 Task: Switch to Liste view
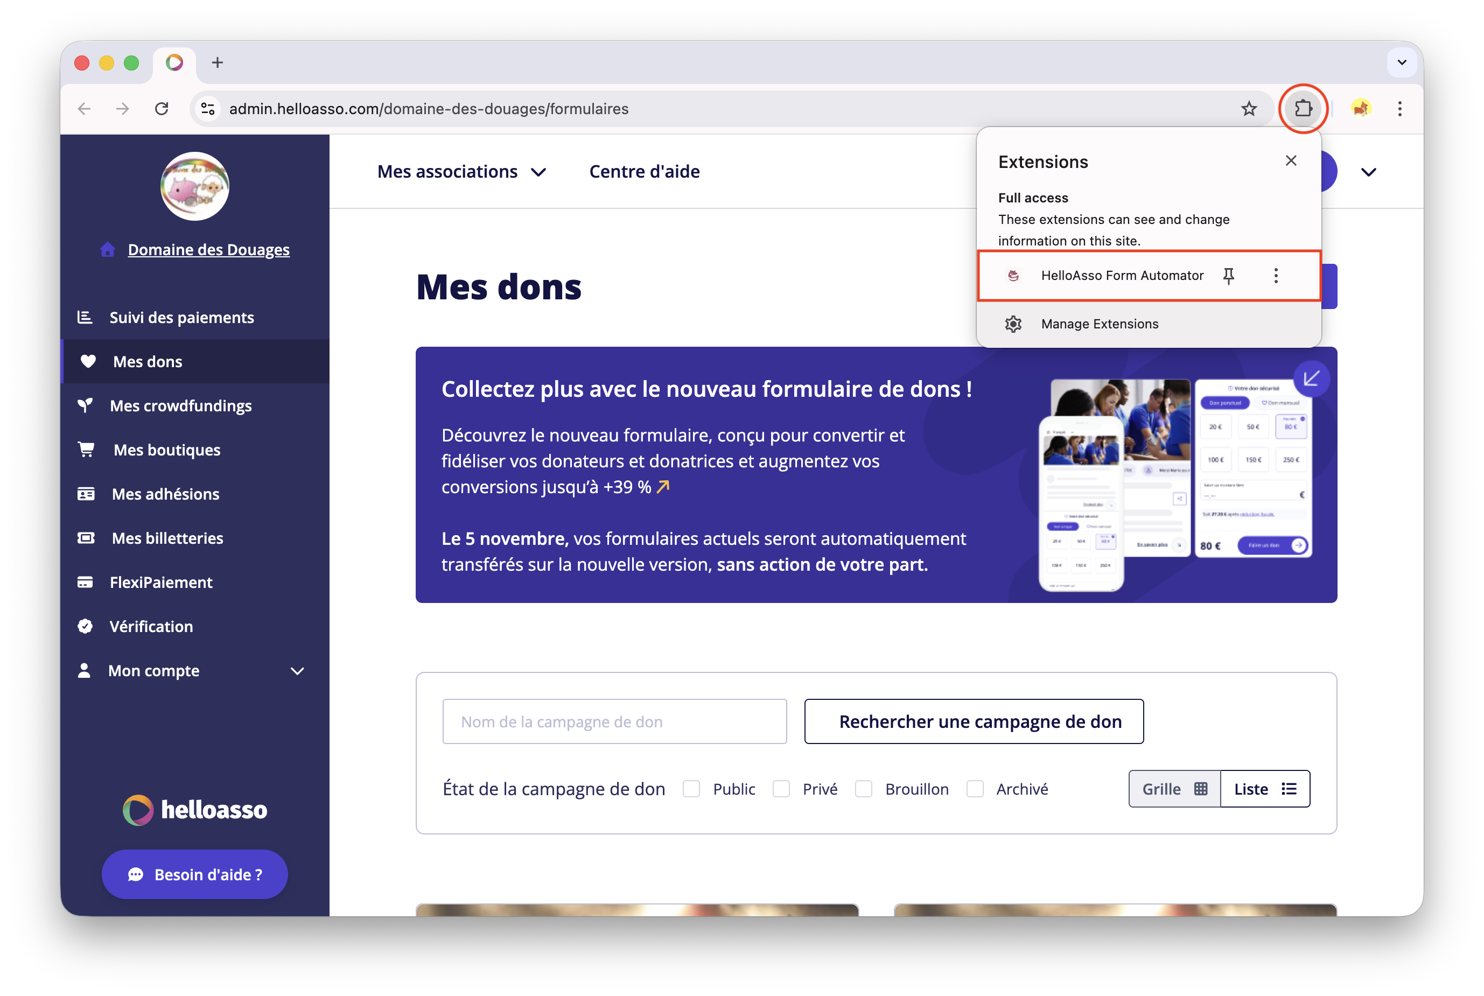1264,789
